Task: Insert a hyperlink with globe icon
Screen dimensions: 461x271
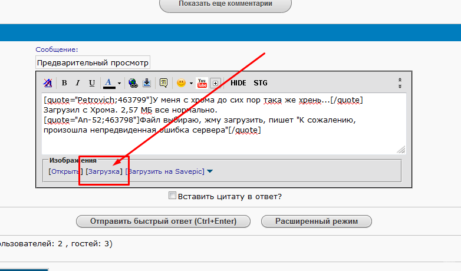Action: [133, 83]
